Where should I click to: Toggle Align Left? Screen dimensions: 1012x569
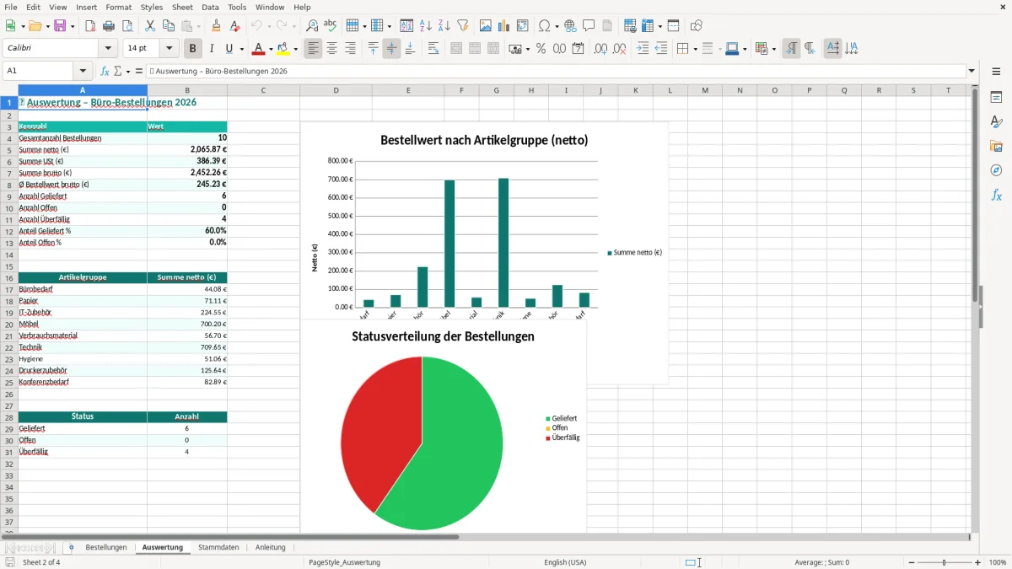[313, 49]
